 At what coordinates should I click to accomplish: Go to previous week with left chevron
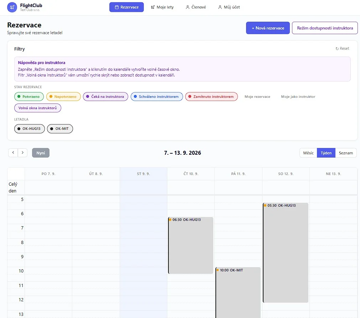coord(13,153)
